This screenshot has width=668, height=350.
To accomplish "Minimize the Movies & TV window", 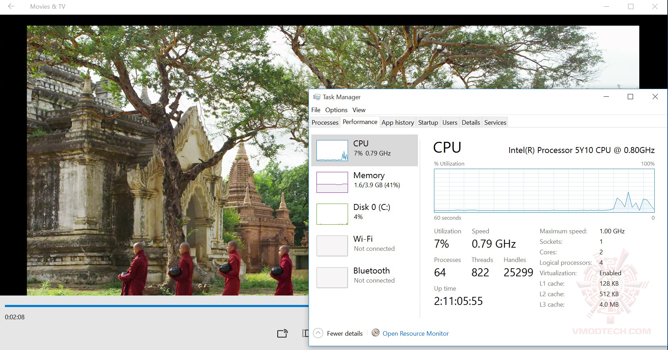I will point(606,6).
